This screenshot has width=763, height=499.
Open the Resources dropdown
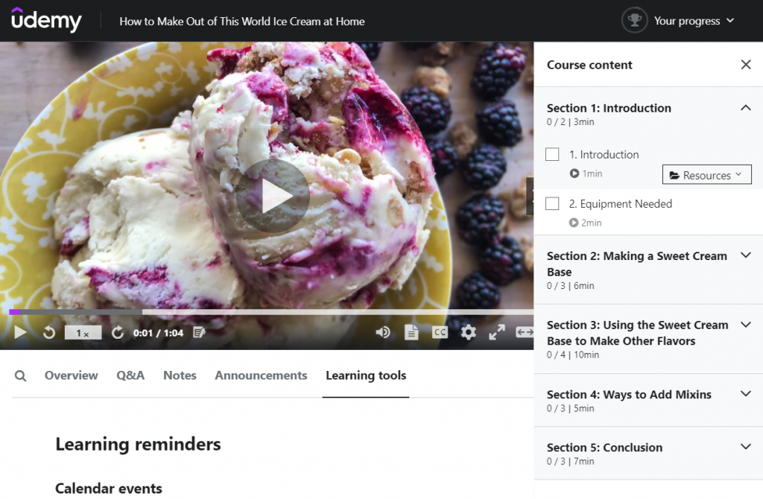(x=706, y=174)
